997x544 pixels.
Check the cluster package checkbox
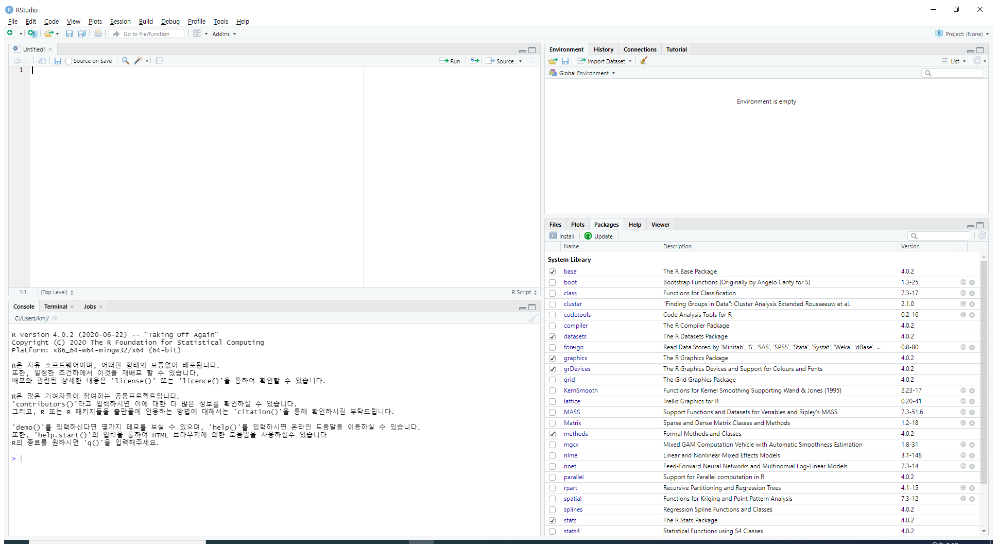[552, 304]
